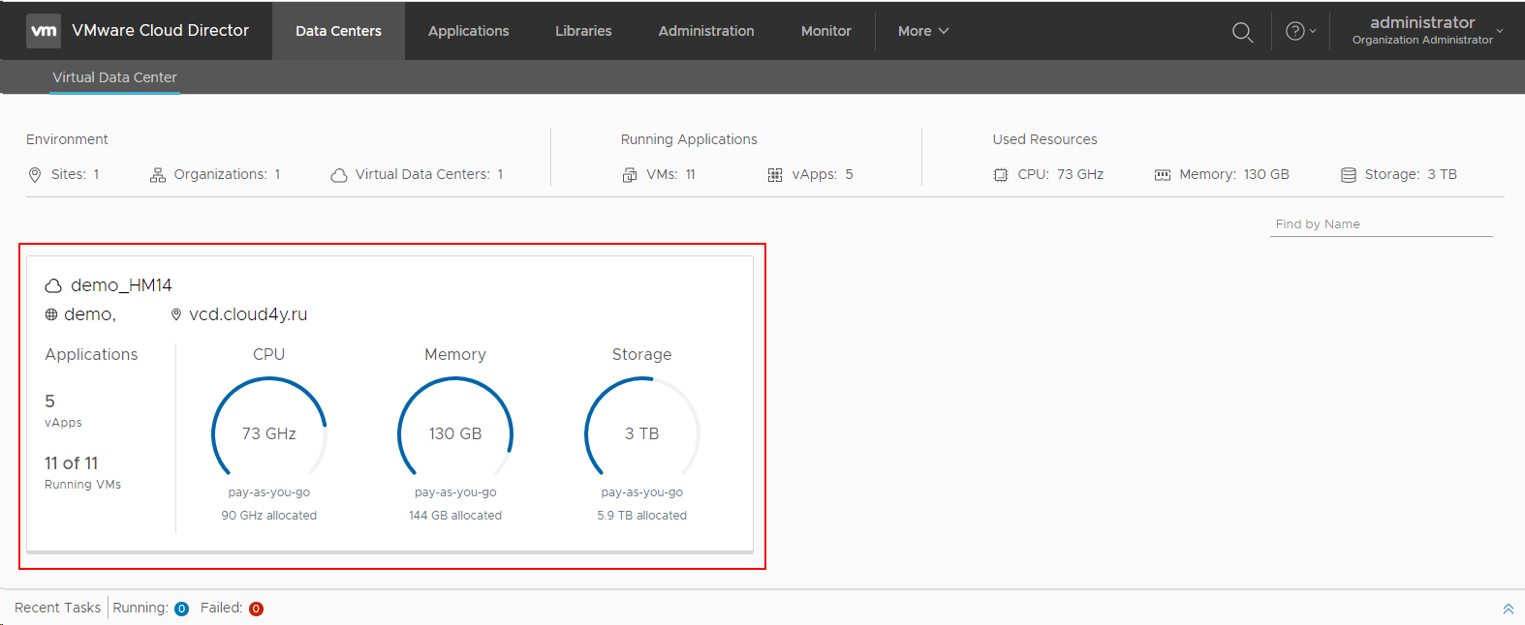Click the Storage disk icon

click(x=1349, y=175)
